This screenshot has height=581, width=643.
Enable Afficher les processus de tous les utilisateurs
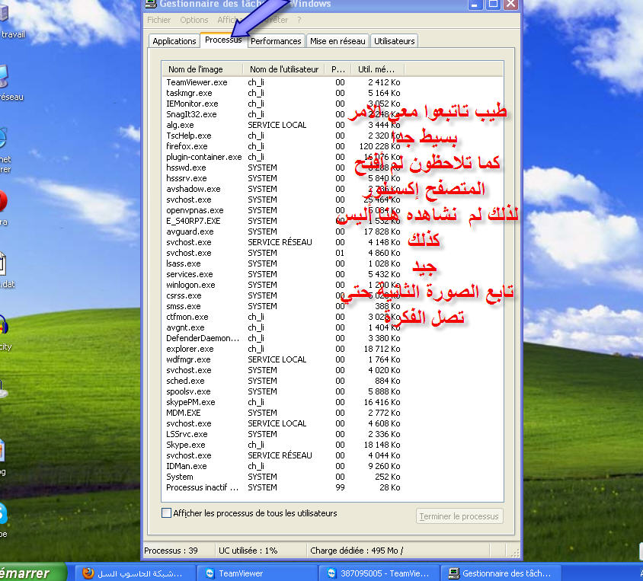click(167, 513)
